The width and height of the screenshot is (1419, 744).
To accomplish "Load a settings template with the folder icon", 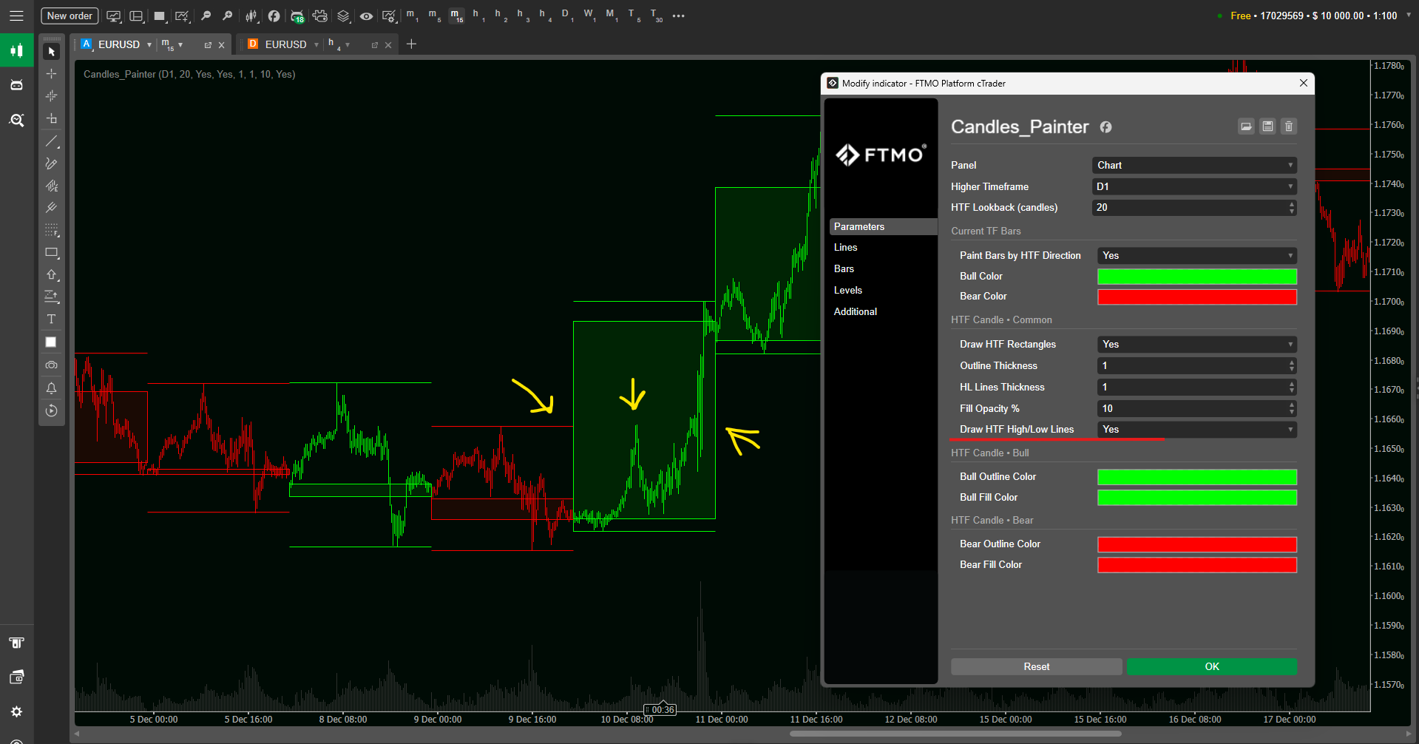I will coord(1246,126).
